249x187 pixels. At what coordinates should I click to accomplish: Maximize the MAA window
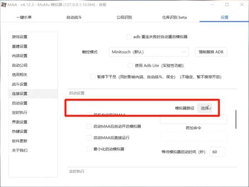pos(227,5)
